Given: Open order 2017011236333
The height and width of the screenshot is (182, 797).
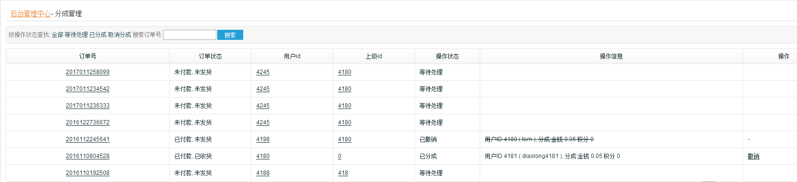Looking at the screenshot, I should [87, 106].
